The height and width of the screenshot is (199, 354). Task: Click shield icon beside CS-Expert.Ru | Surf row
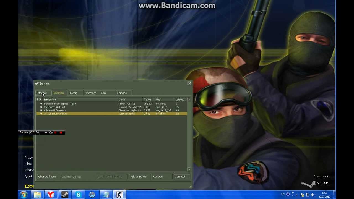(x=41, y=107)
